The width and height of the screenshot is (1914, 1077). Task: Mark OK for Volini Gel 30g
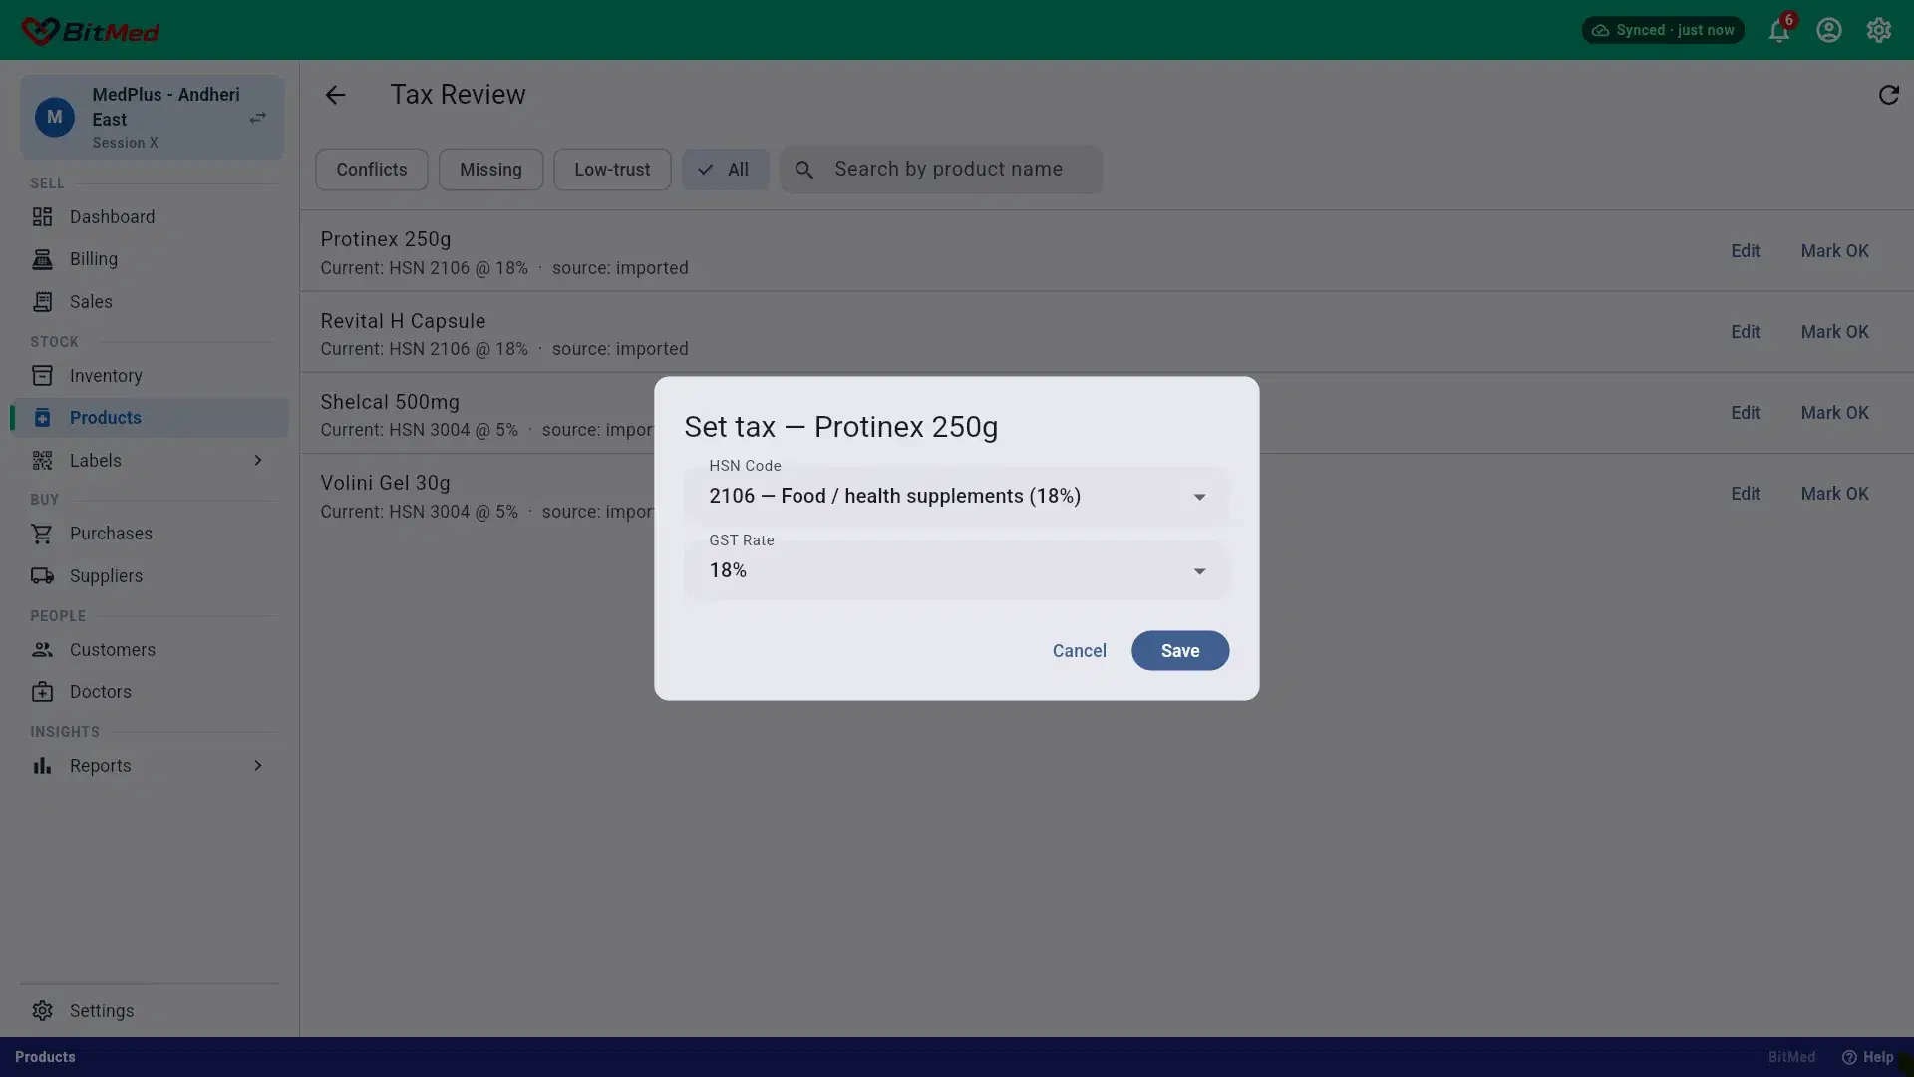click(1834, 494)
